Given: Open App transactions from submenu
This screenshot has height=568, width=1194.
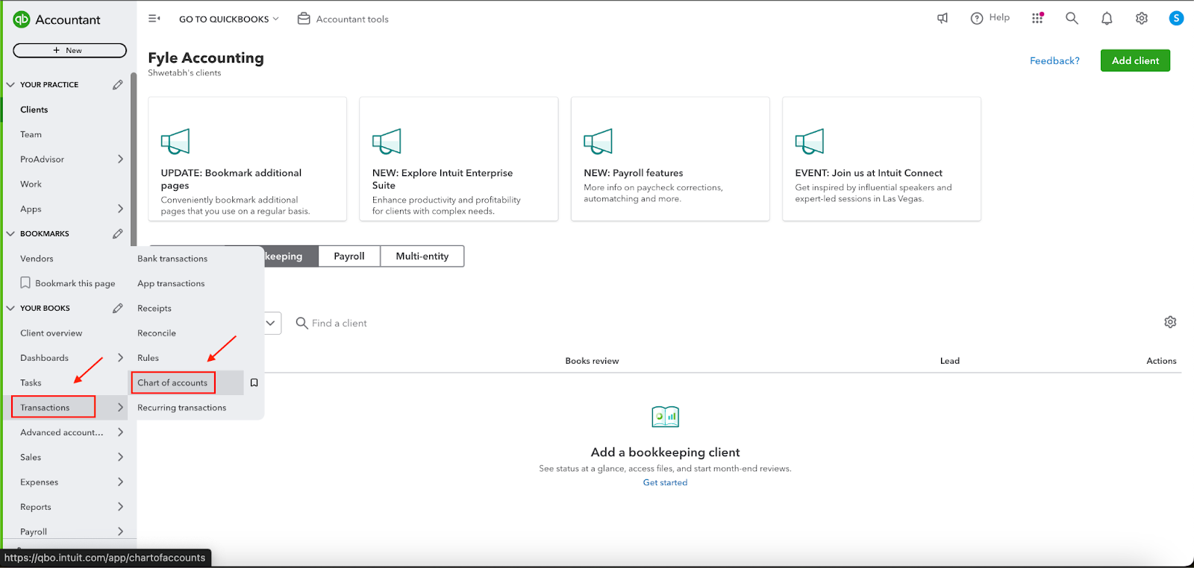Looking at the screenshot, I should 171,283.
